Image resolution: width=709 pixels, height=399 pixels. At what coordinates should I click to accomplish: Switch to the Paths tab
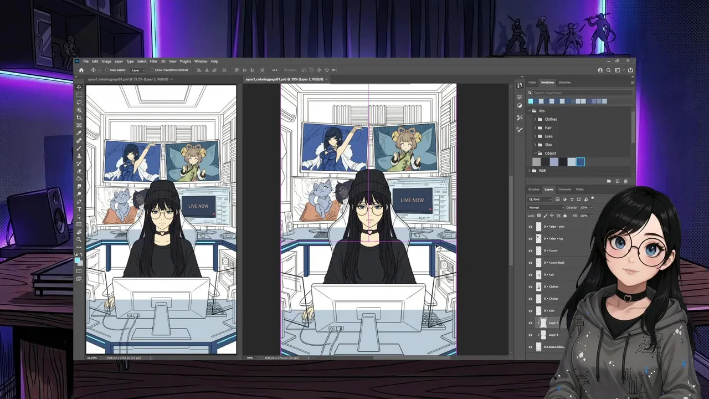tap(579, 189)
